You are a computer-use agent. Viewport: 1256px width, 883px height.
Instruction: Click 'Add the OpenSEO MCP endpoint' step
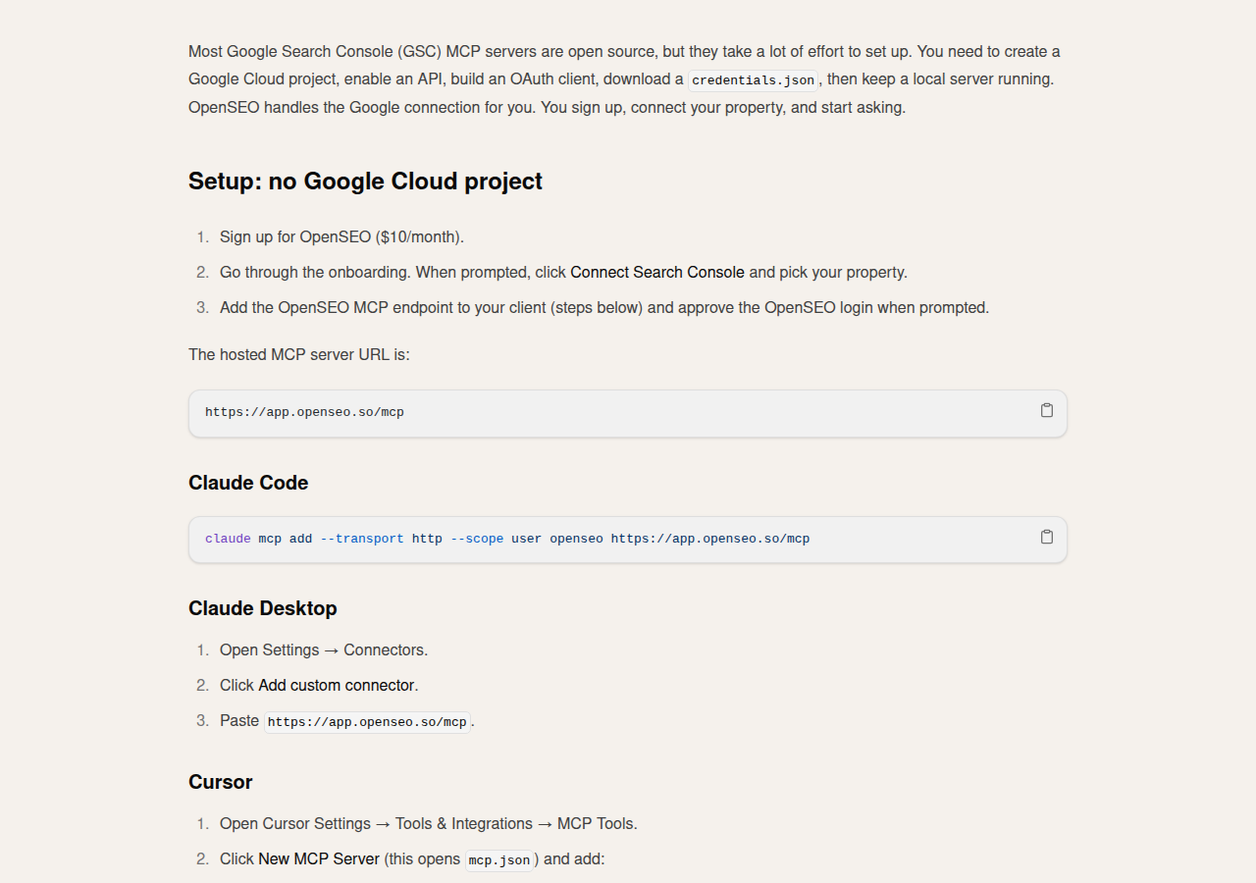[x=604, y=307]
